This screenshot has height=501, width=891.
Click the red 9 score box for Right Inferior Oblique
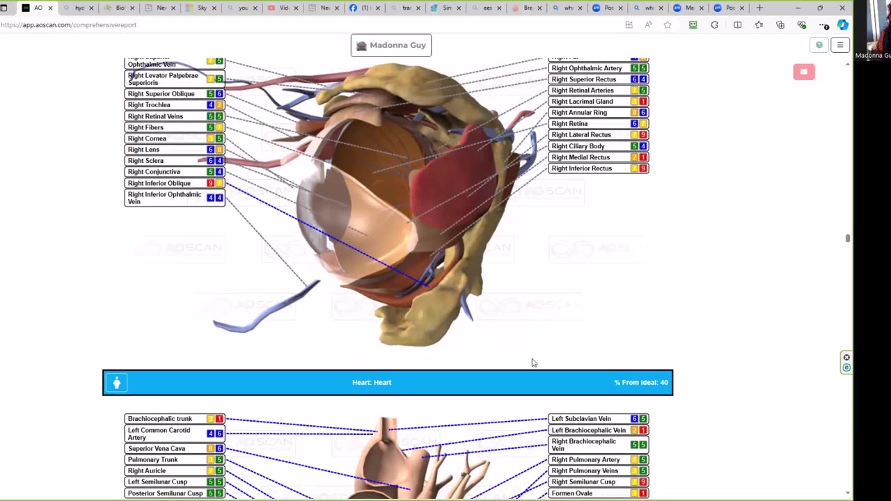point(210,184)
